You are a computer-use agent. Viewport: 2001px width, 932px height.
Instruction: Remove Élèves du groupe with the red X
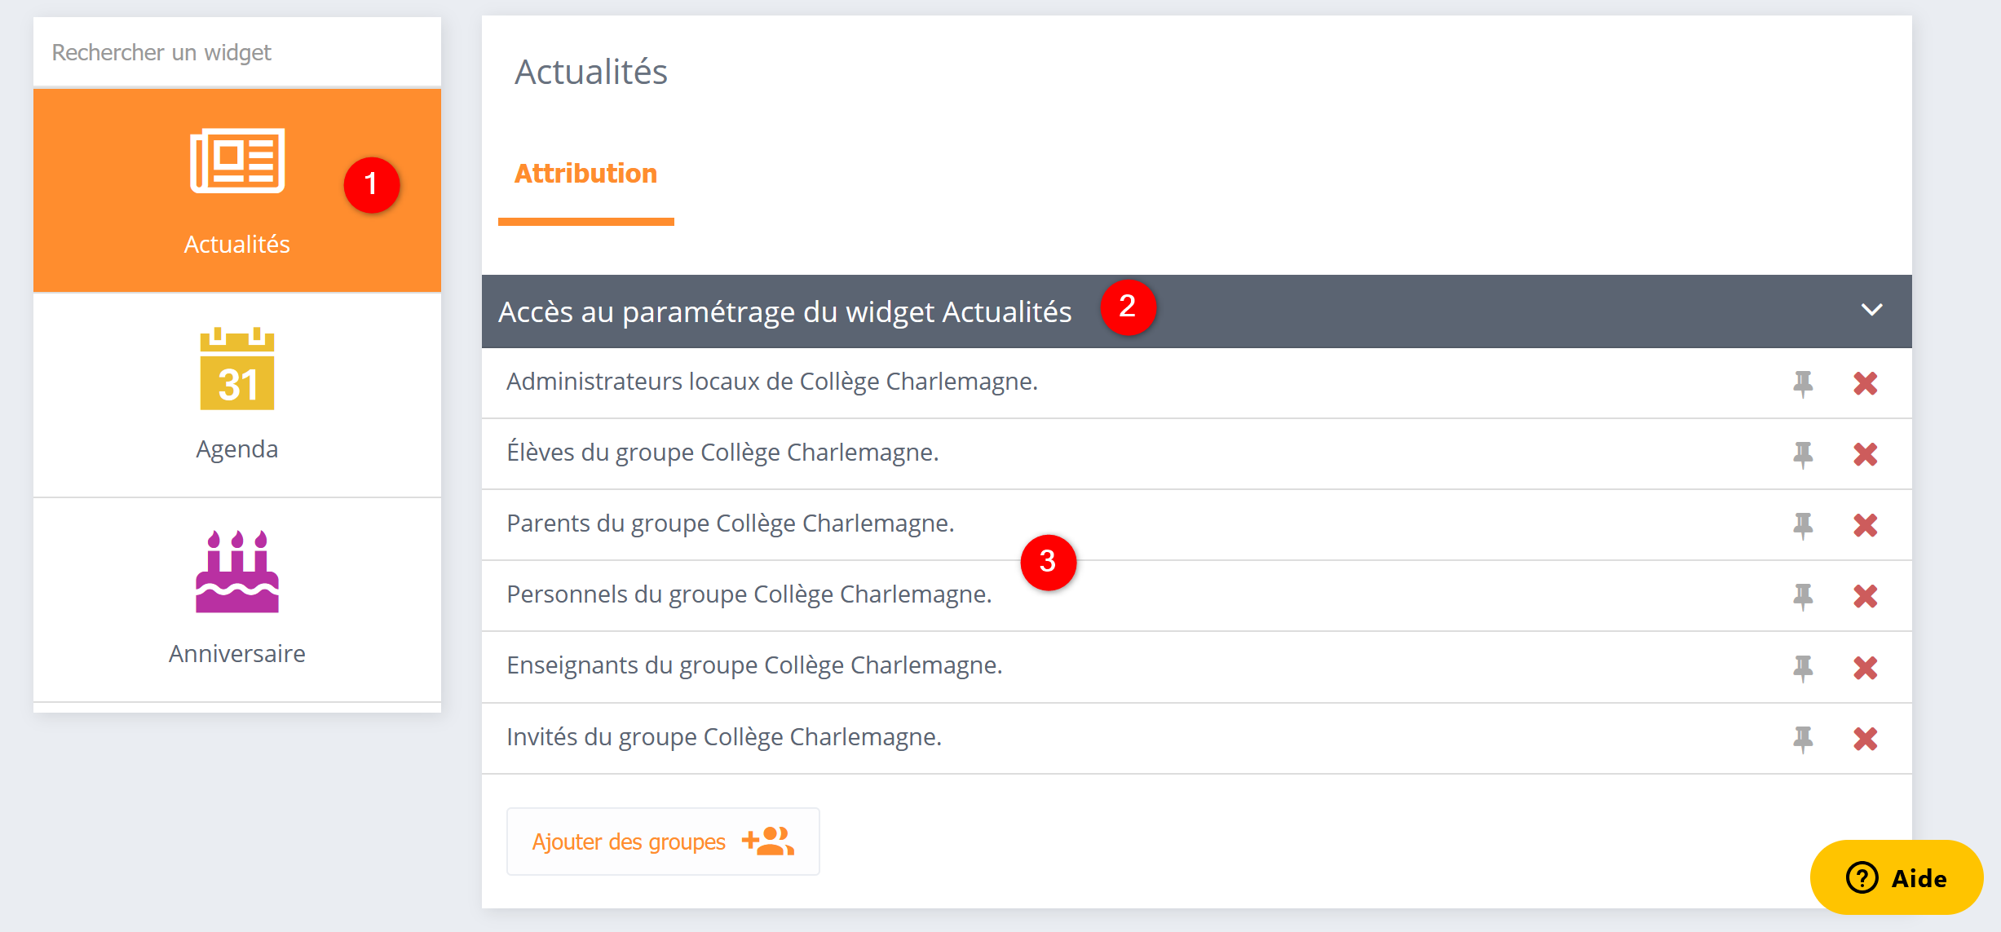1866,453
